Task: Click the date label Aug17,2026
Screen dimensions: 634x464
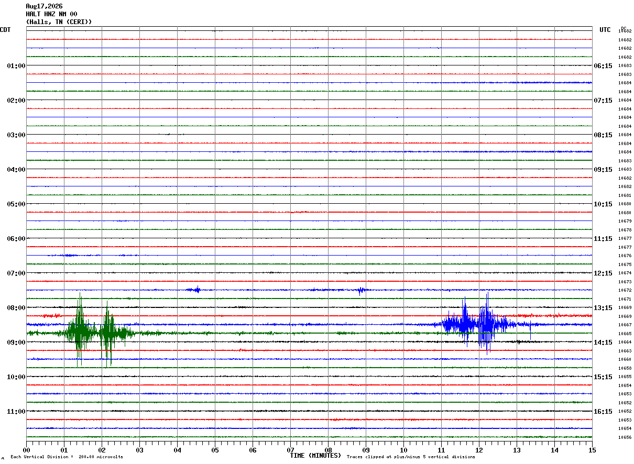Action: pyautogui.click(x=44, y=6)
